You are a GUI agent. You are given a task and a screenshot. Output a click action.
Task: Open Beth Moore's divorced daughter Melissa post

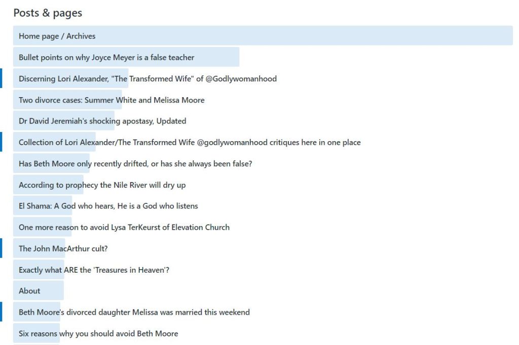click(x=134, y=312)
